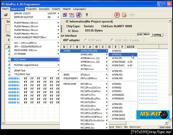Switch to the Config tab
Image resolution: width=173 pixels, height=135 pixels.
coord(157,35)
